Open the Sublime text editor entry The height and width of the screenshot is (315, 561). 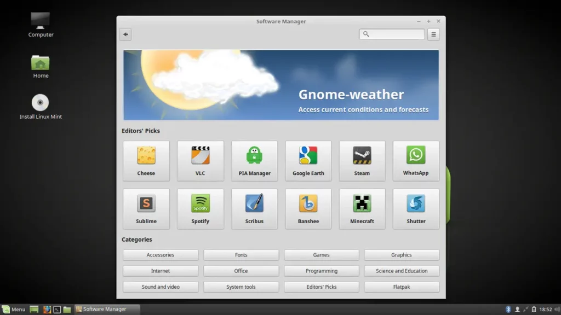pyautogui.click(x=146, y=208)
